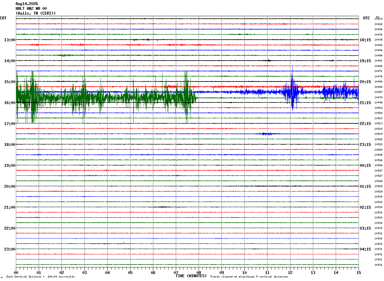This screenshot has width=384, height=281.
Task: Select the 23:00 CDT time label
Action: pyautogui.click(x=10, y=249)
